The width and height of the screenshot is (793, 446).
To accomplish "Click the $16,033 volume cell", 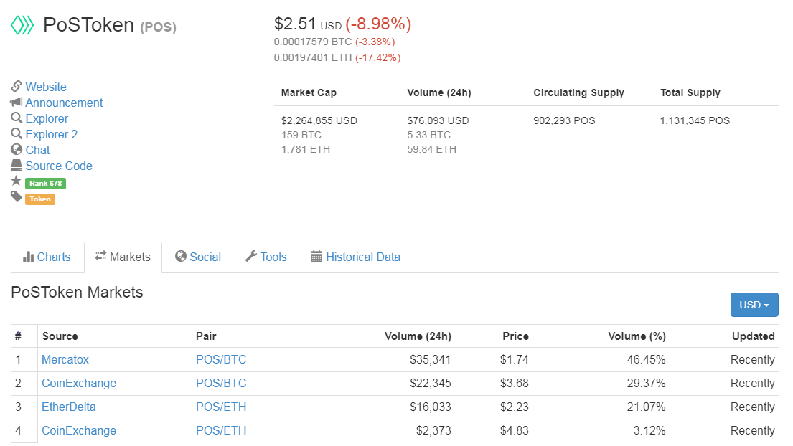I will [431, 407].
